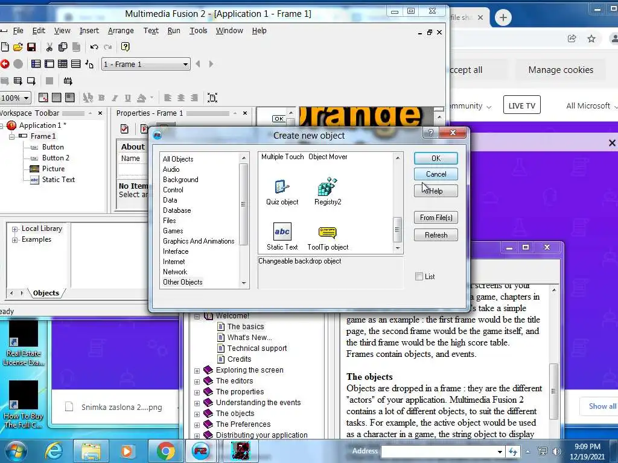Toggle the Show grid icon

coord(56,98)
